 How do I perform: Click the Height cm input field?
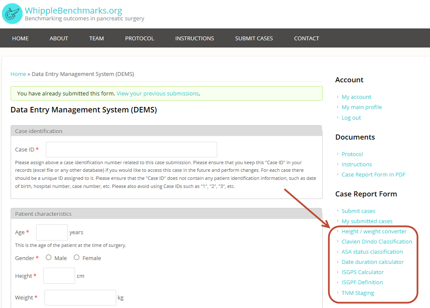click(59, 276)
